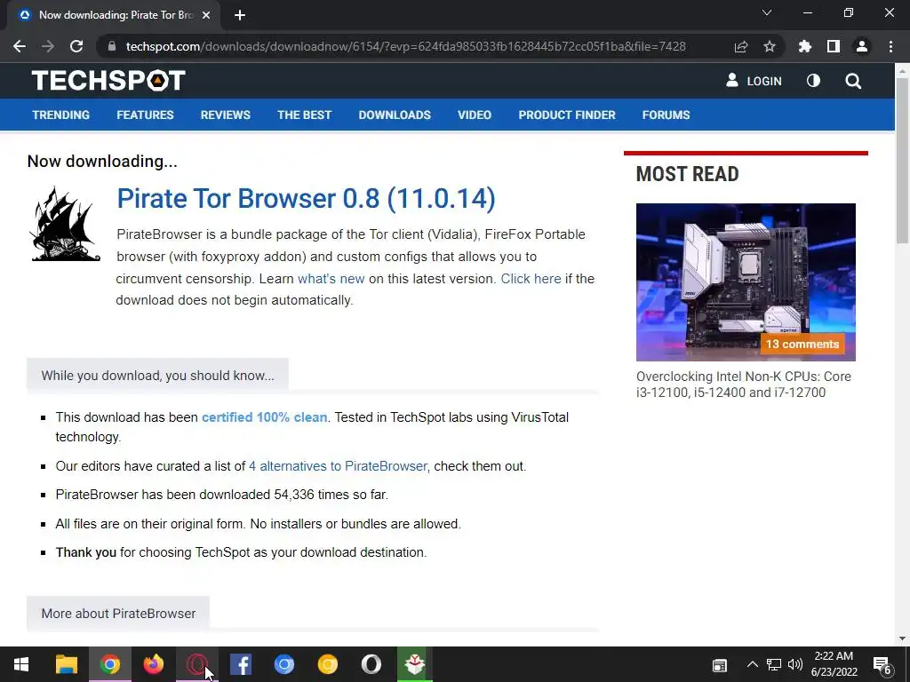This screenshot has height=682, width=910.
Task: Click the browser forward arrow
Action: tap(48, 46)
